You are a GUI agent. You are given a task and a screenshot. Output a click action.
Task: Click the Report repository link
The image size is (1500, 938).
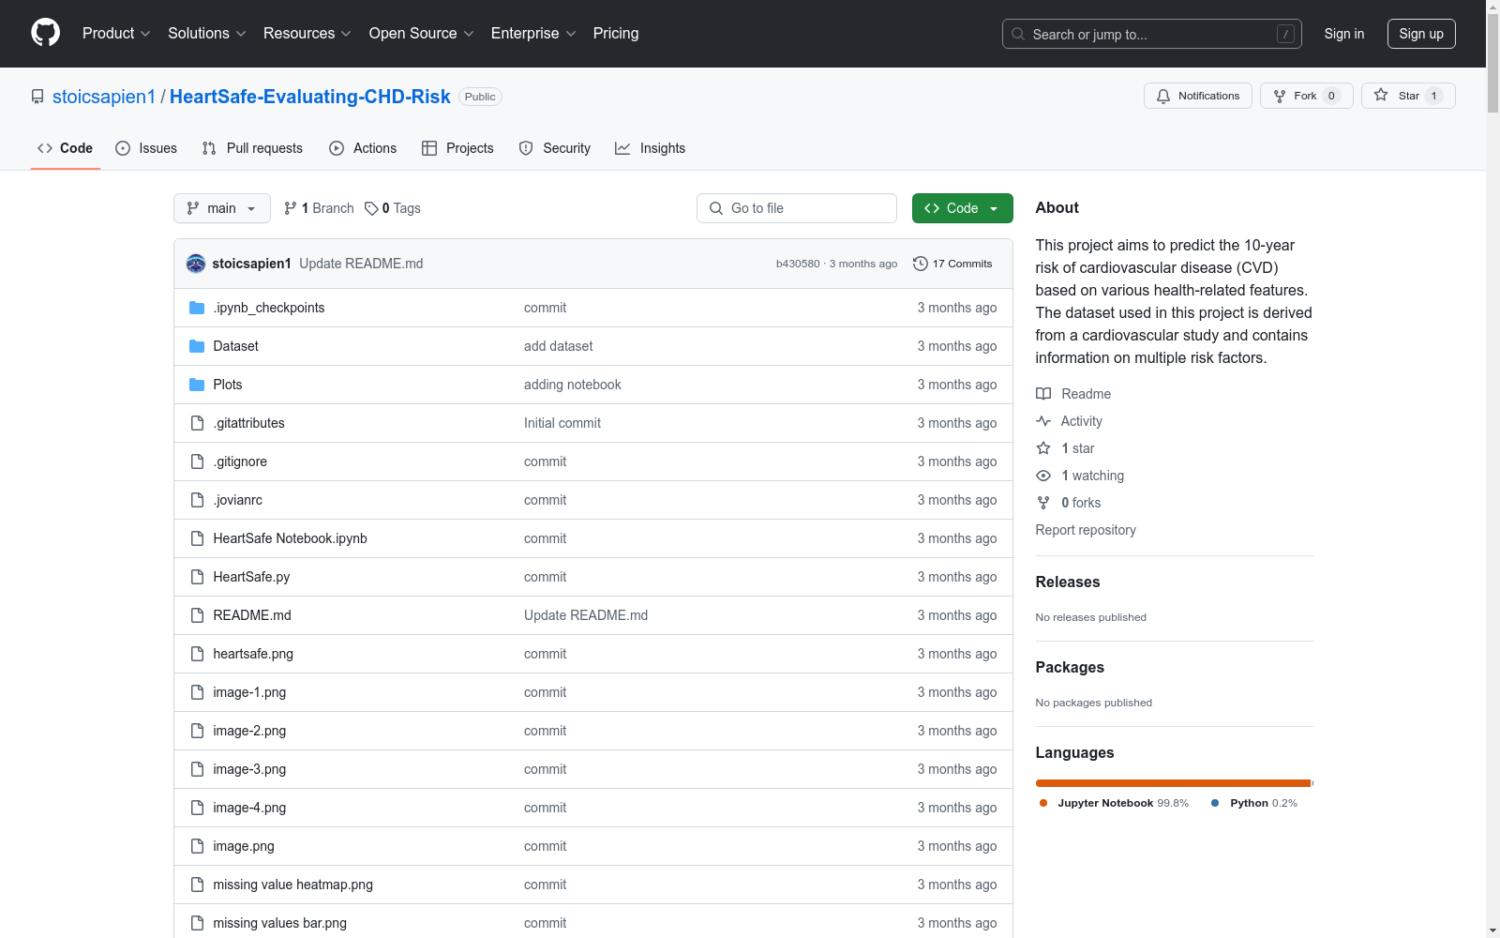pos(1086,530)
